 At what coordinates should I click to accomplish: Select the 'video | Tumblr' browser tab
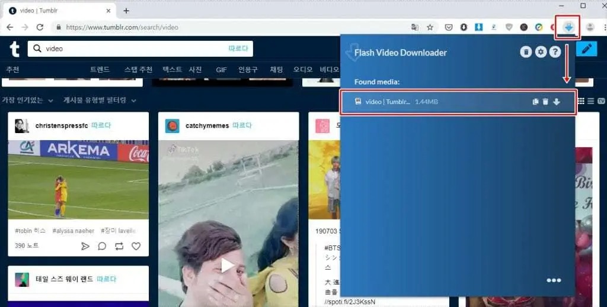click(x=60, y=11)
